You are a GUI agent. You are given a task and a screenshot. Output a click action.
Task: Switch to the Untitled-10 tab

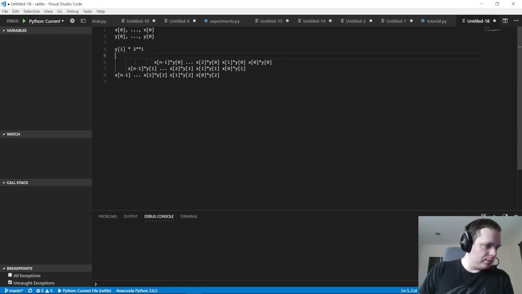coord(137,21)
